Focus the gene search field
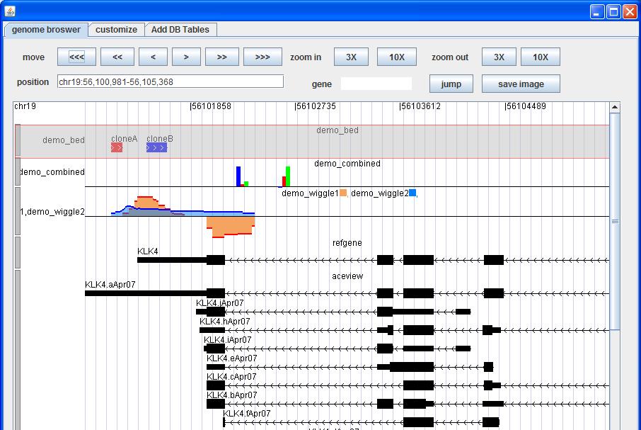This screenshot has width=641, height=430. (x=376, y=84)
